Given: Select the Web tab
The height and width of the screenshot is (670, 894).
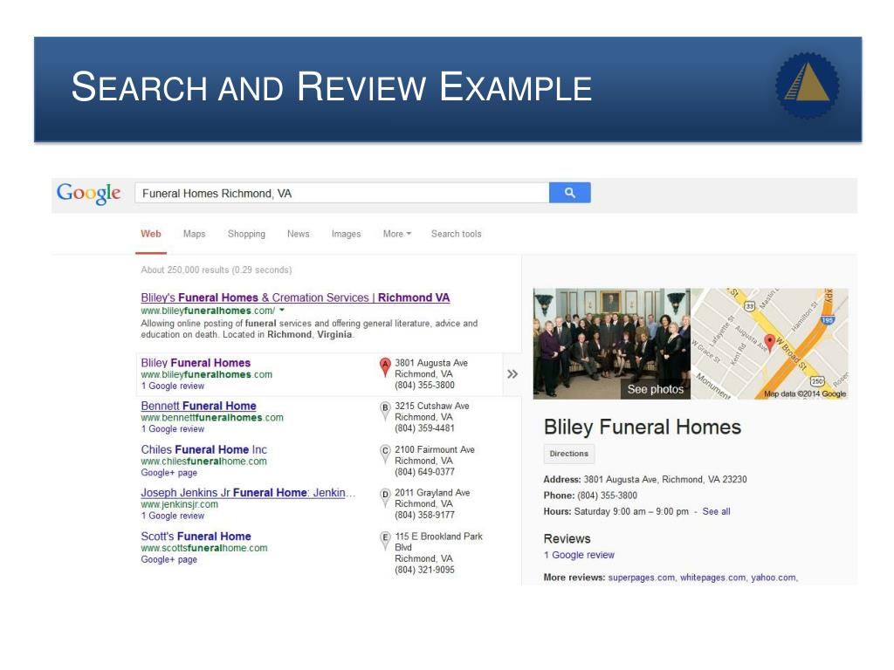Looking at the screenshot, I should (x=150, y=234).
